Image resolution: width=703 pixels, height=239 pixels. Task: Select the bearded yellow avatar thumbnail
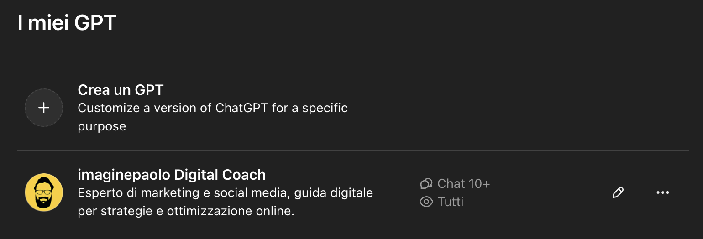pyautogui.click(x=44, y=192)
